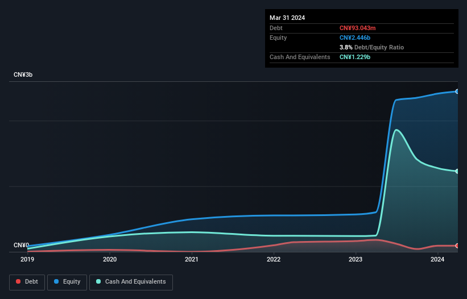Click the CN¥1.229b cash value
The image size is (467, 299).
355,57
